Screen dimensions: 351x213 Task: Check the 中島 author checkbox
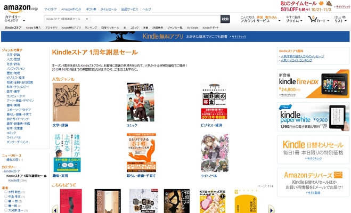(x=6, y=196)
